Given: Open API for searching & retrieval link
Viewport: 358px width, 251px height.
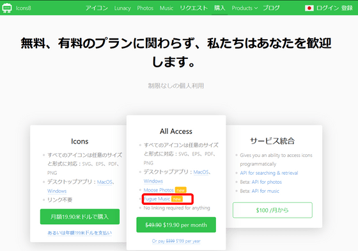Looking at the screenshot, I should 269,173.
